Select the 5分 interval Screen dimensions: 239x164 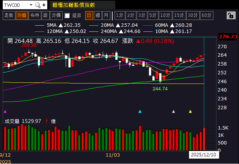click(153, 15)
